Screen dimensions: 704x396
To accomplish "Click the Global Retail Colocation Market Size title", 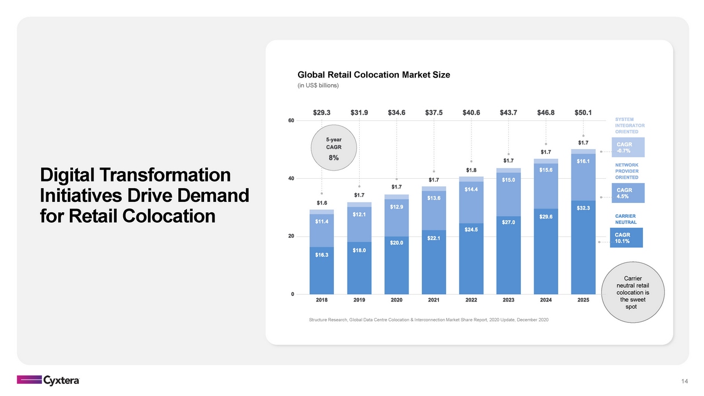I will click(373, 75).
